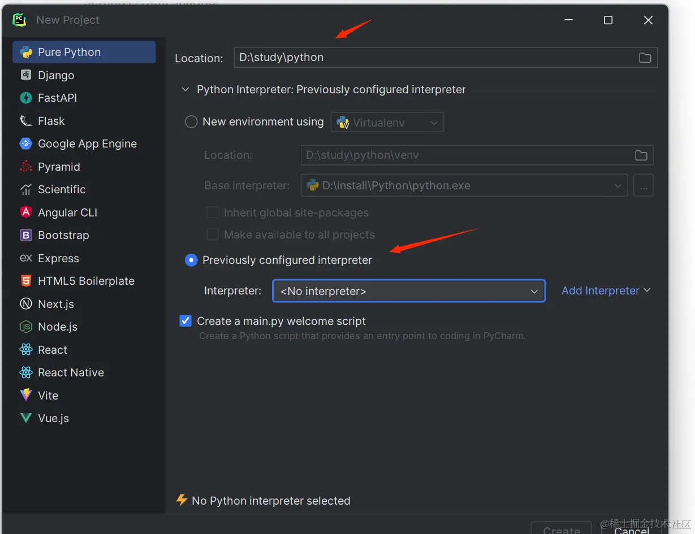Toggle Make available to all projects checkbox
Image resolution: width=695 pixels, height=534 pixels.
213,235
